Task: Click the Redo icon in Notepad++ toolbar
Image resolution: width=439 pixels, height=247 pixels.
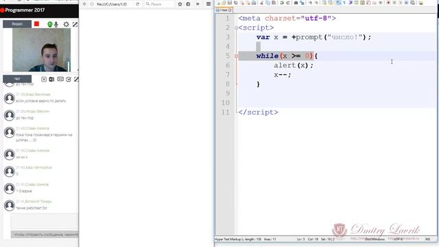Action: pos(288,3)
